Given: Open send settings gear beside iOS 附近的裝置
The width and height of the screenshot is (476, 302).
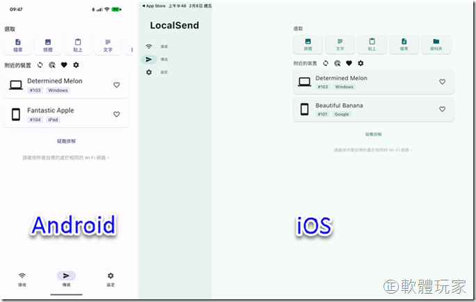Looking at the screenshot, I should [360, 63].
